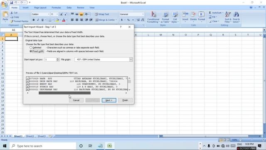Open the View ribbon tab

click(92, 7)
